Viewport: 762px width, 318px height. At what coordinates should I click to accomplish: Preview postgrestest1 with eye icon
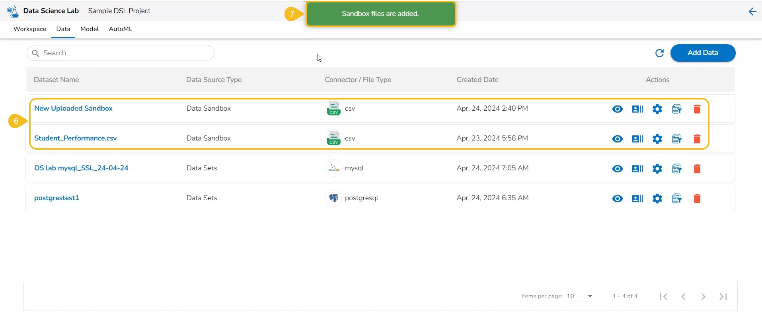[617, 199]
